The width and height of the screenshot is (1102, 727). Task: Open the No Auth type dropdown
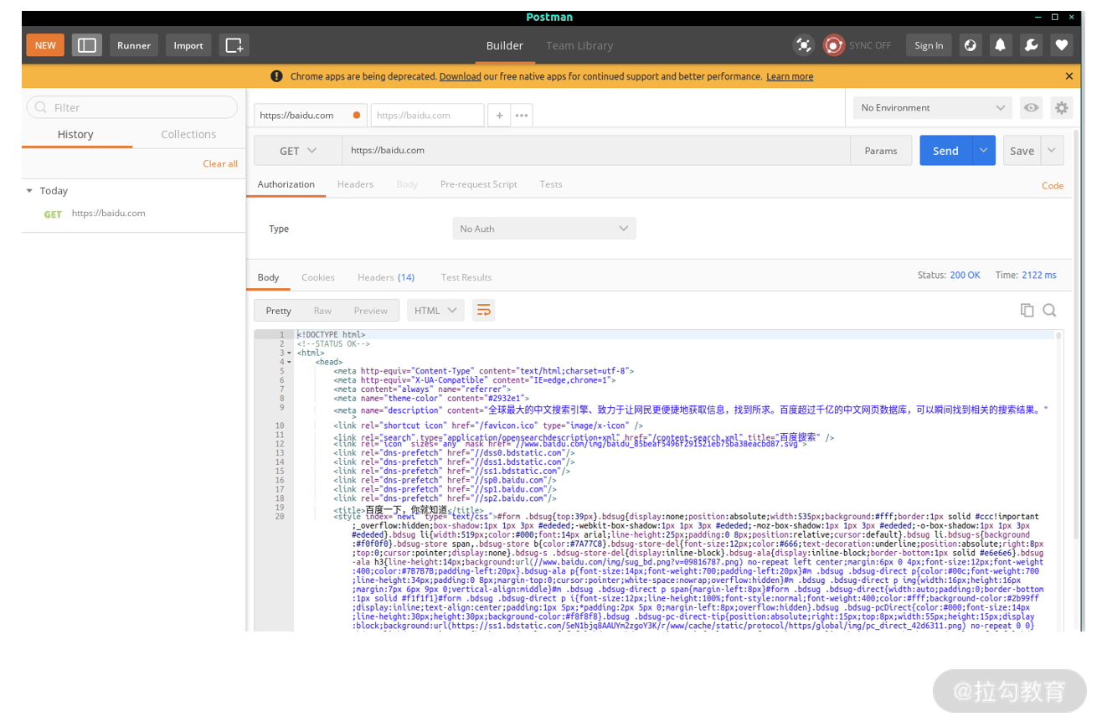(x=544, y=229)
